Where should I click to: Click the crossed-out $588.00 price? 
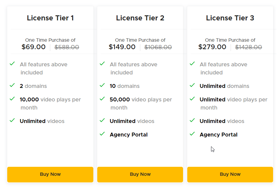pos(67,47)
